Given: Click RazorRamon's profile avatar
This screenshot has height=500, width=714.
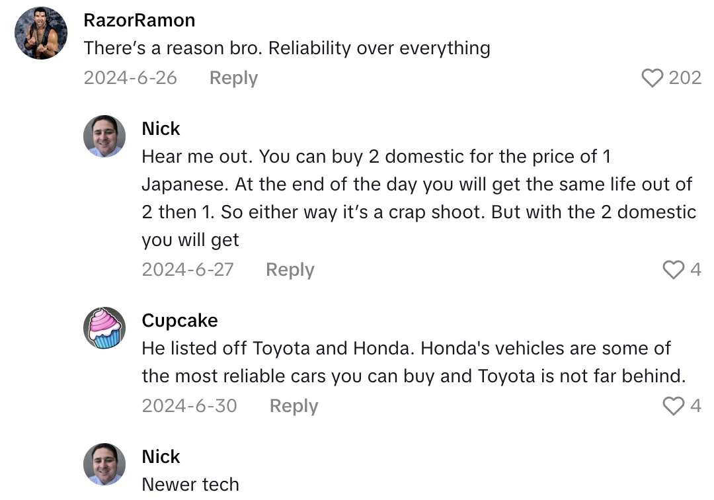Looking at the screenshot, I should 40,33.
